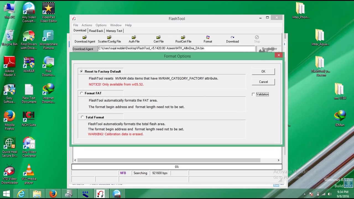Launch IDMan desktop shortcut
Screen dimensions: 354x199
point(340,118)
